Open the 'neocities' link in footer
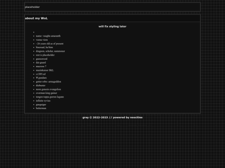 (136, 117)
